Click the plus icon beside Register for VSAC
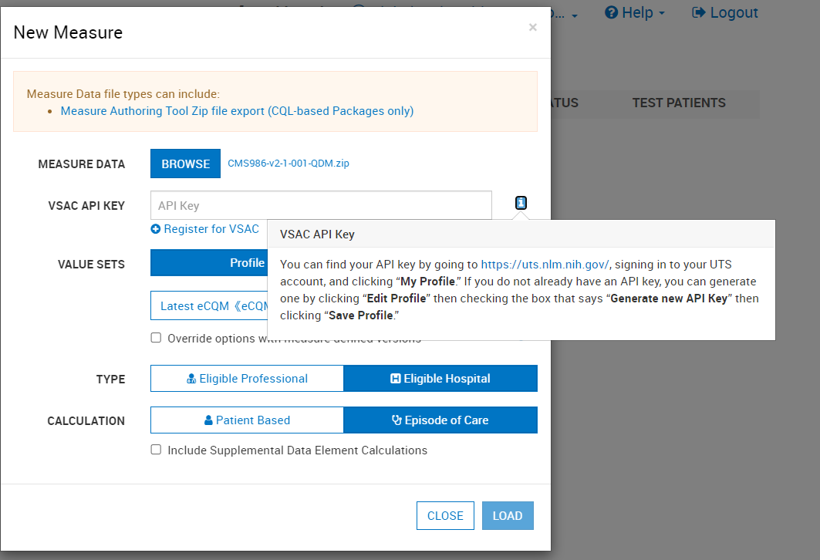The height and width of the screenshot is (560, 820). point(156,229)
